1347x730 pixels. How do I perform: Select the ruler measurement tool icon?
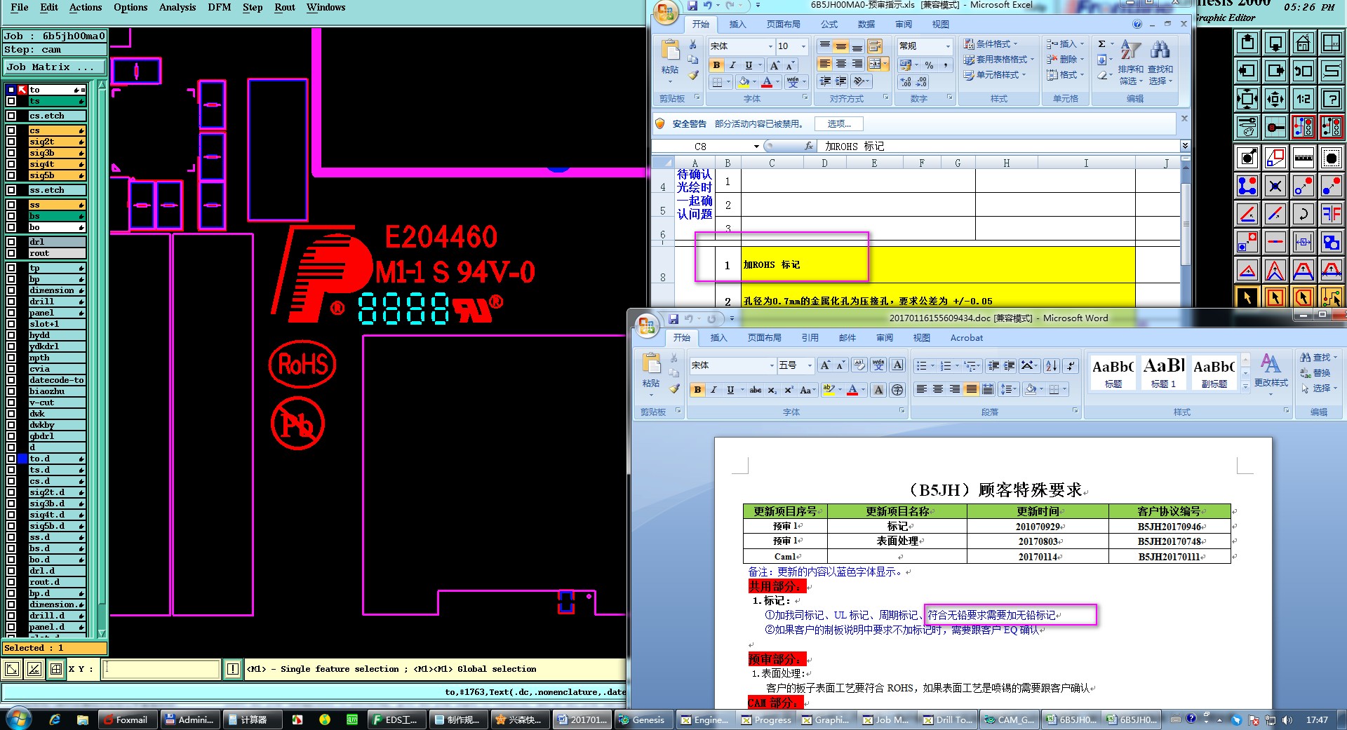(x=1303, y=158)
